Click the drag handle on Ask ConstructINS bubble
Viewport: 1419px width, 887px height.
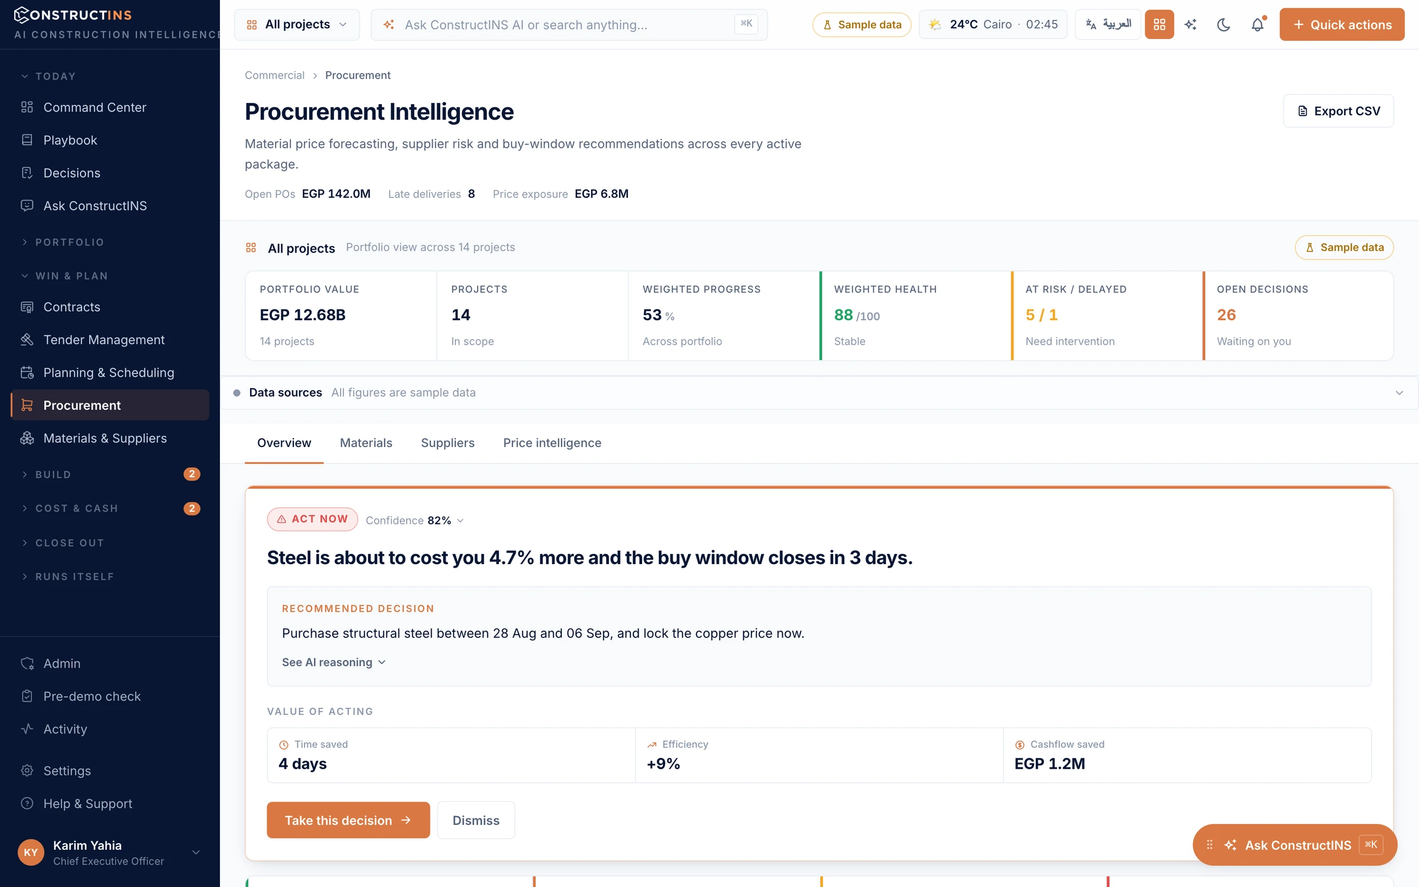coord(1210,845)
